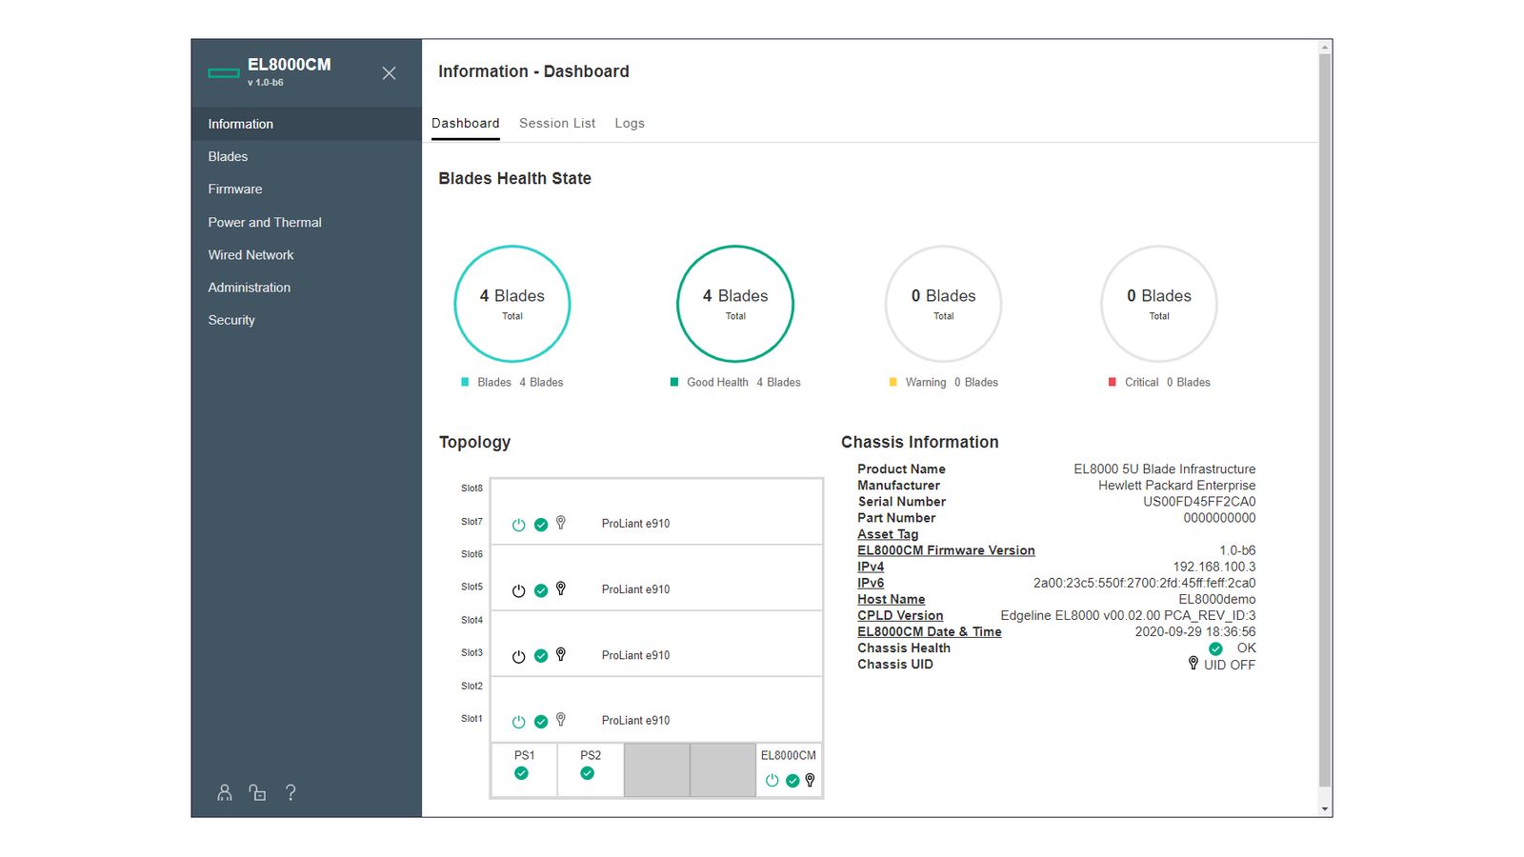Expand the EL8000CM Date & Time entry

(x=929, y=631)
